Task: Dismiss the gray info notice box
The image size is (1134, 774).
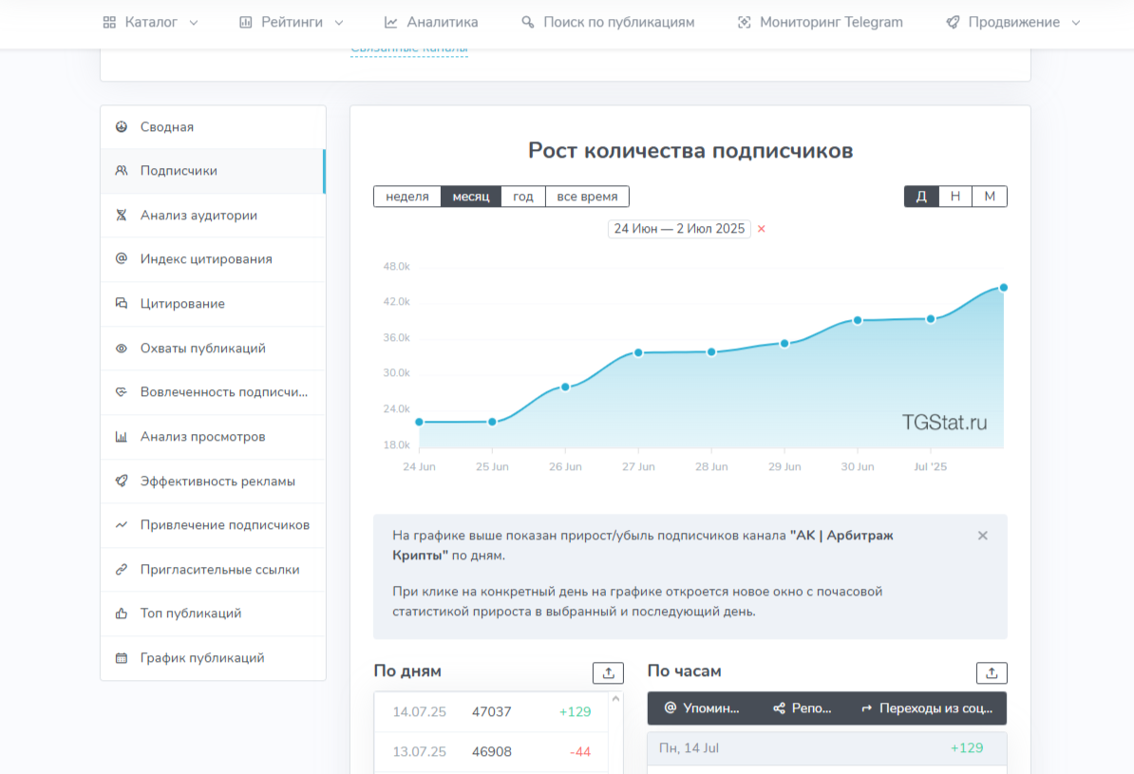Action: point(983,536)
